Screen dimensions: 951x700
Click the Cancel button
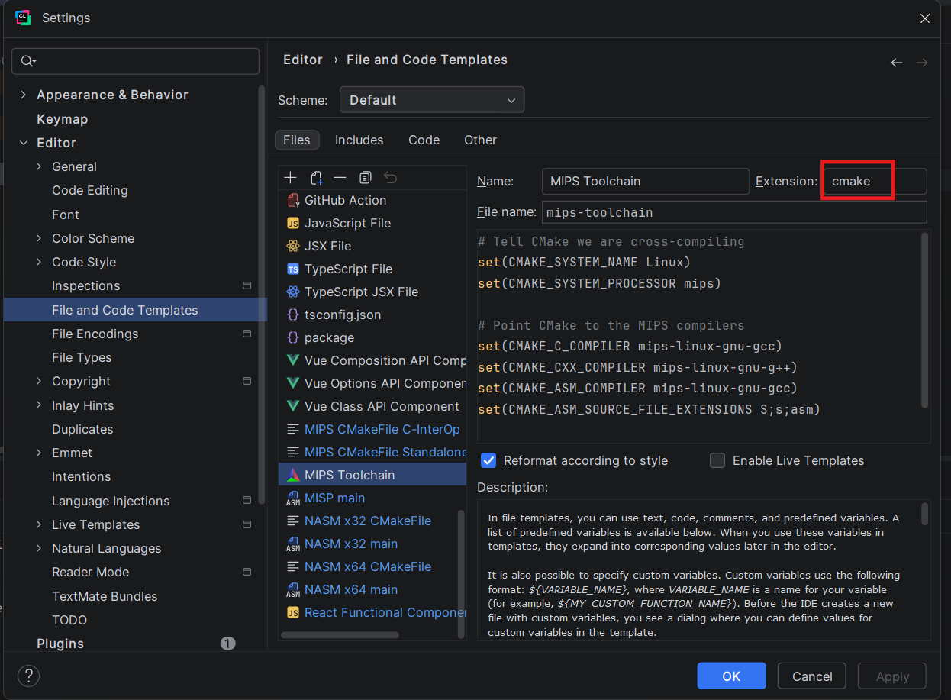coord(812,676)
